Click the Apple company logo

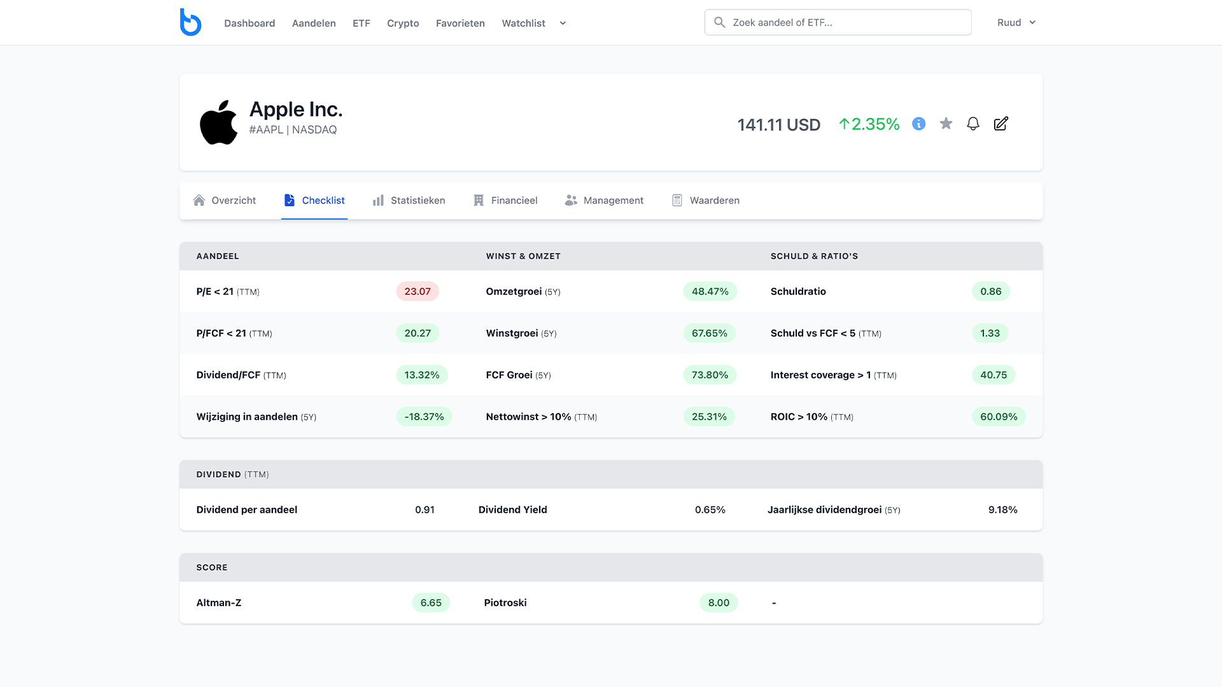click(218, 122)
